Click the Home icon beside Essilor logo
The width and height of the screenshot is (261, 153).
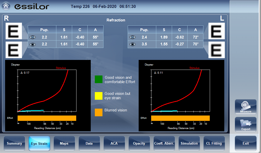pos(6,6)
